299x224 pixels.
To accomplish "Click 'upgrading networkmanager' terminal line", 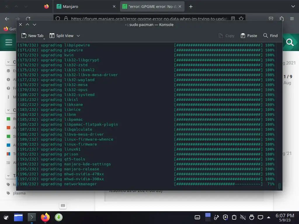I will (69, 184).
